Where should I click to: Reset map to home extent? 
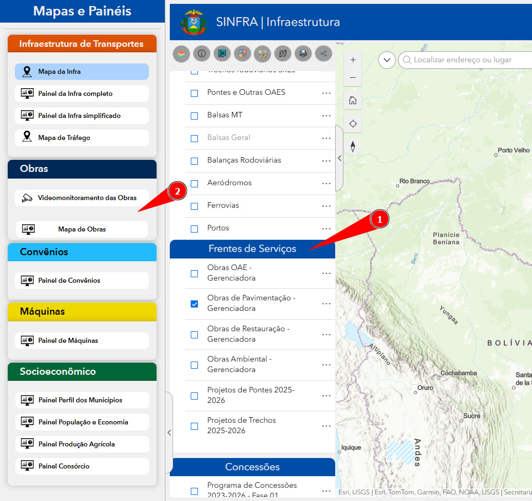[x=353, y=100]
